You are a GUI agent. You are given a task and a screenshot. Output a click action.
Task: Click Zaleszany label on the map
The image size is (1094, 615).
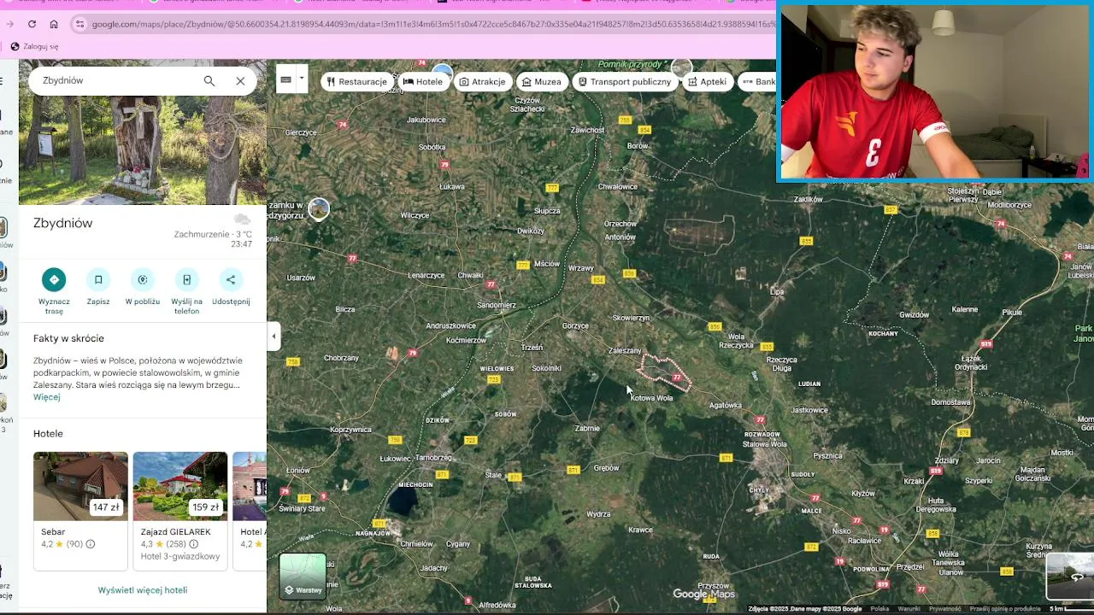(x=624, y=351)
